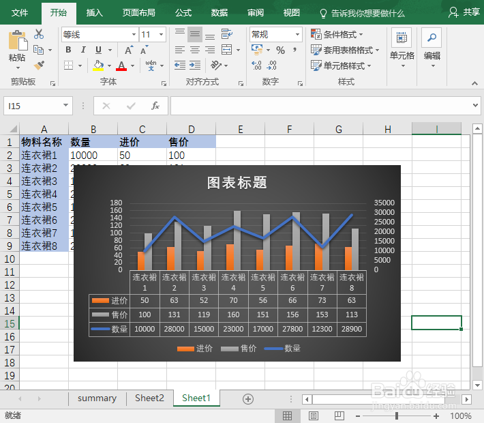Screen dimensions: 484x423
Task: Click the decrease indent icon
Action: (x=180, y=65)
